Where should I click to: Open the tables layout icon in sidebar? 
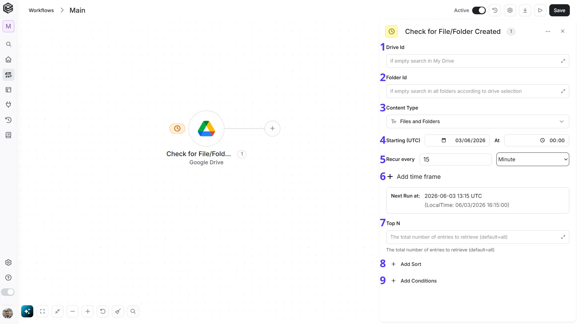click(8, 90)
